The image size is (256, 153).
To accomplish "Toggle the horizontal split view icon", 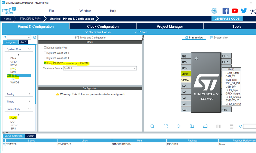I will [x=232, y=126].
